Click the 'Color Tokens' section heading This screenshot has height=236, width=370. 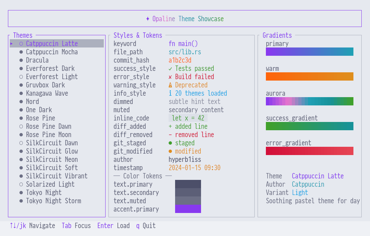pyautogui.click(x=143, y=176)
